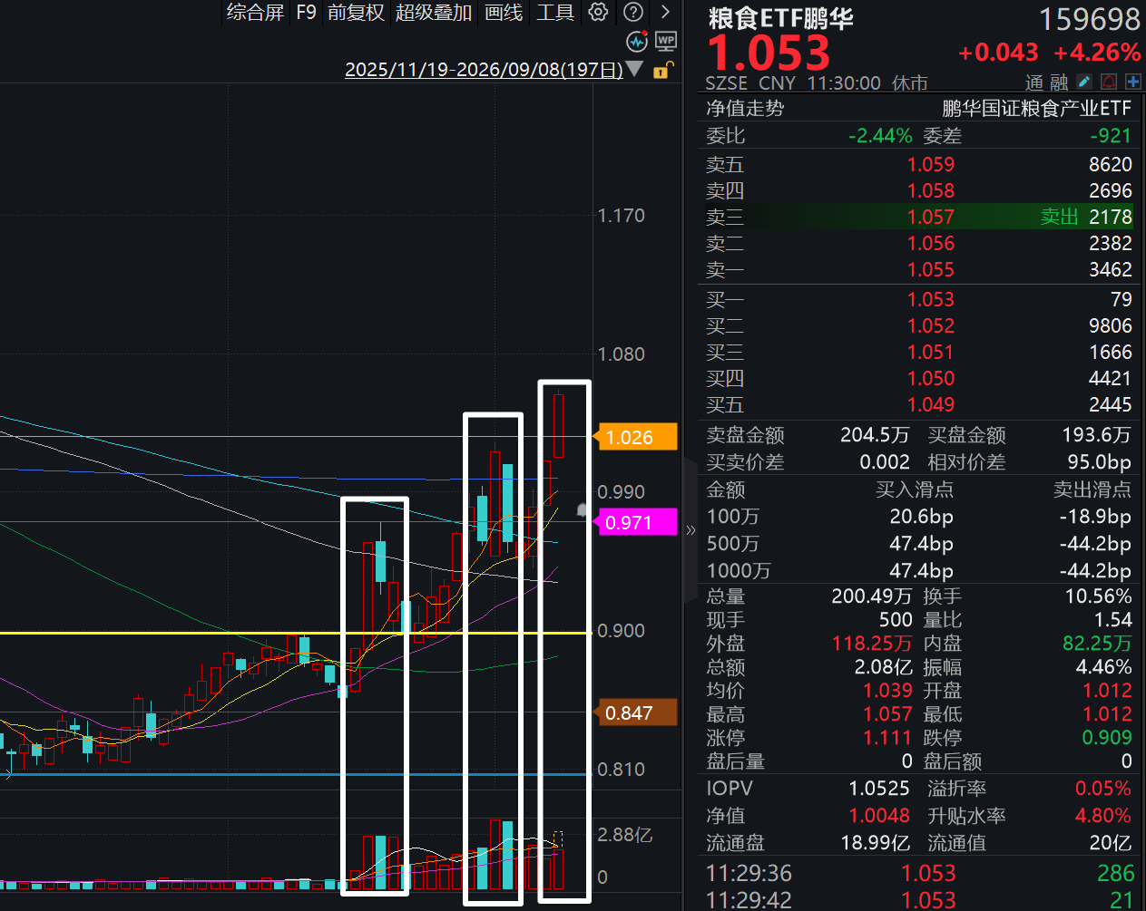Click the 升贴水率 value 4.80%
Viewport: 1146px width, 911px height.
tap(1102, 816)
